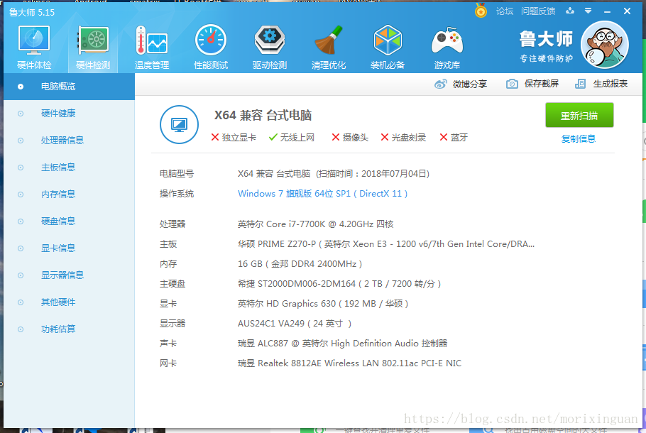
Task: Click the 光盘刻录 status indicator
Action: click(403, 138)
